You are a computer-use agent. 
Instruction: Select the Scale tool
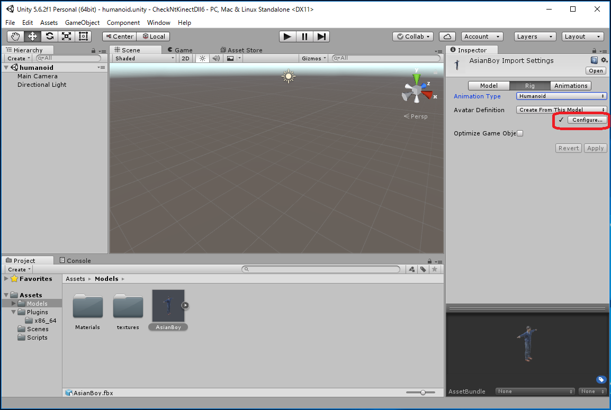tap(67, 37)
